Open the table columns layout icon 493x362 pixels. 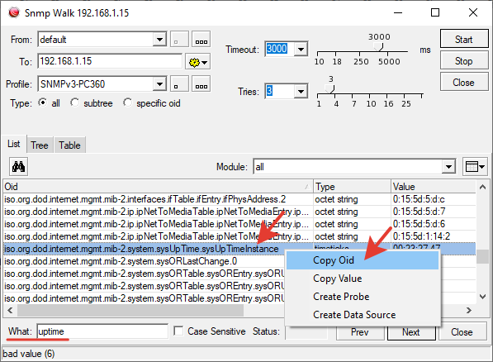tap(475, 166)
